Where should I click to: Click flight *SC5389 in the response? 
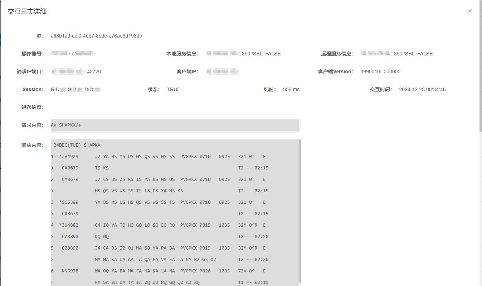point(69,202)
